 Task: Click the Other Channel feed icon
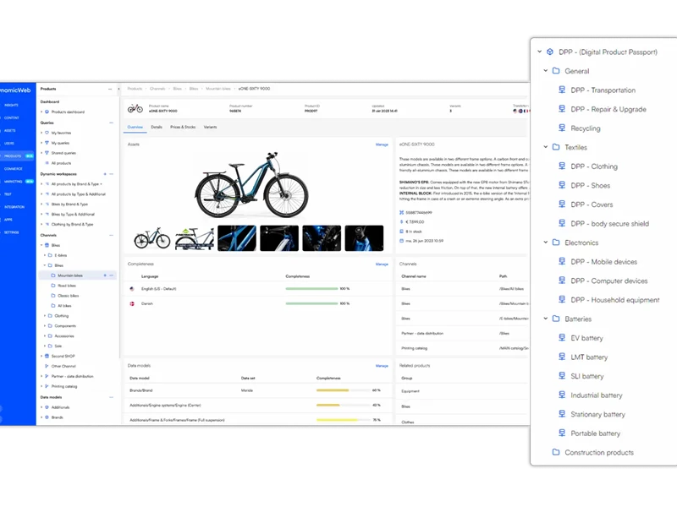tap(47, 366)
